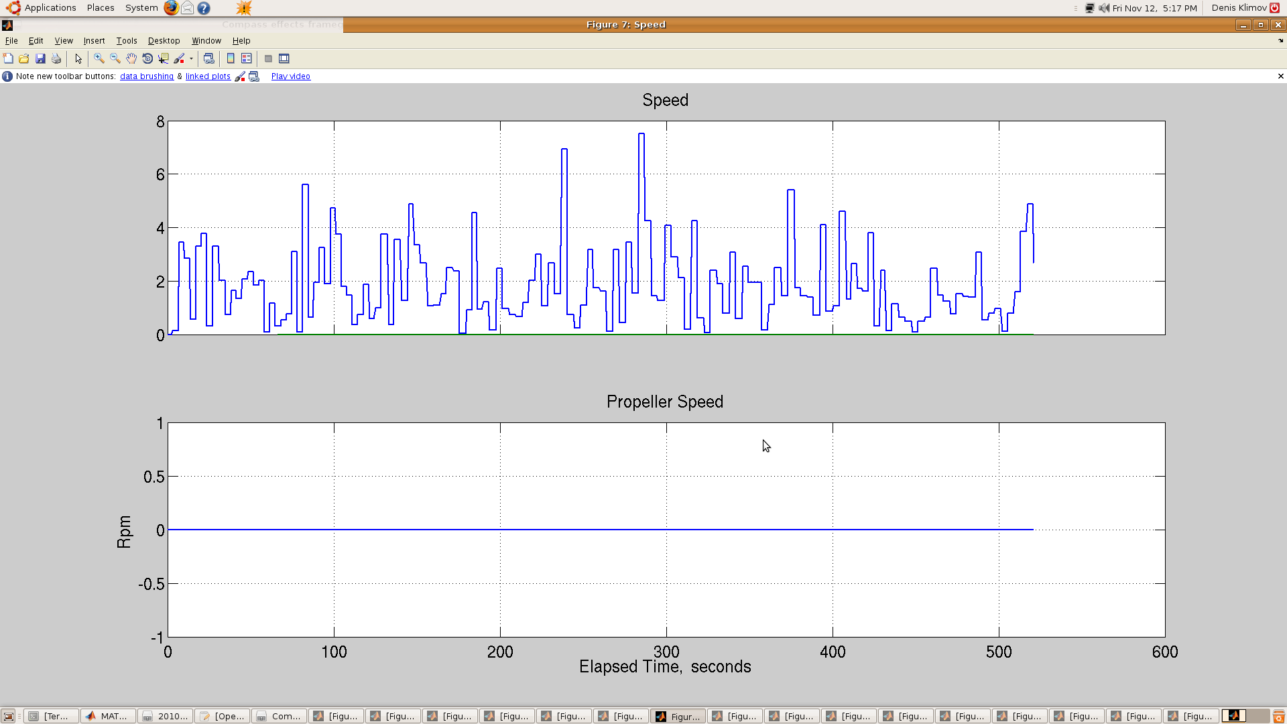The image size is (1287, 724).
Task: Click the 'Elapsed Time, seconds' axis label
Action: tap(665, 667)
